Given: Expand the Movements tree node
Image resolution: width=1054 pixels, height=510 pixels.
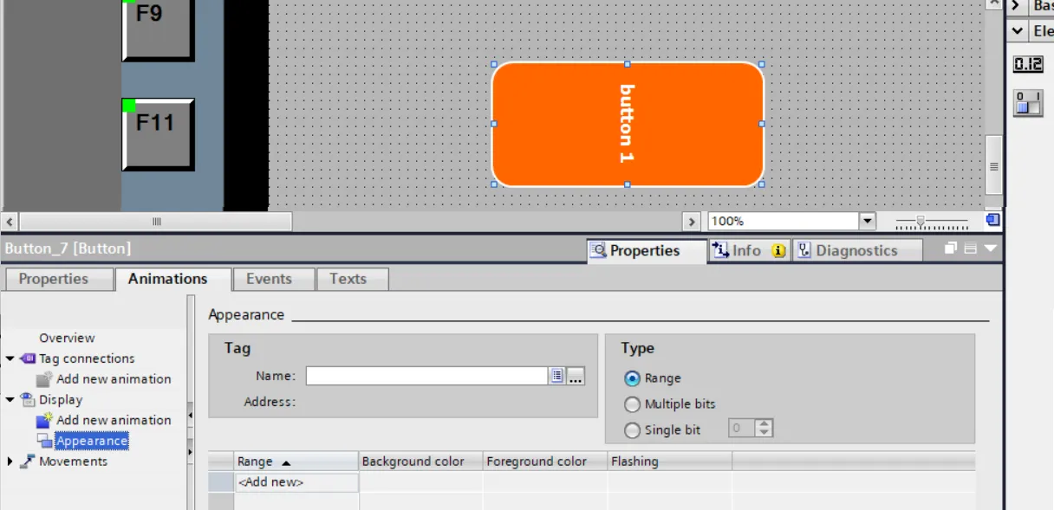Looking at the screenshot, I should 10,462.
